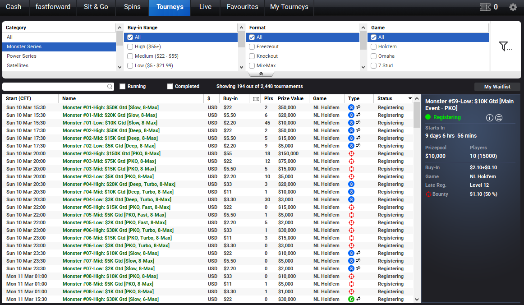Click the tournament list vertical scrollbar thumb

[417, 116]
